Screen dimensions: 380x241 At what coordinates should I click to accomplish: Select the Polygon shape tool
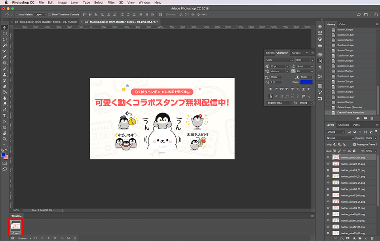pyautogui.click(x=5, y=127)
